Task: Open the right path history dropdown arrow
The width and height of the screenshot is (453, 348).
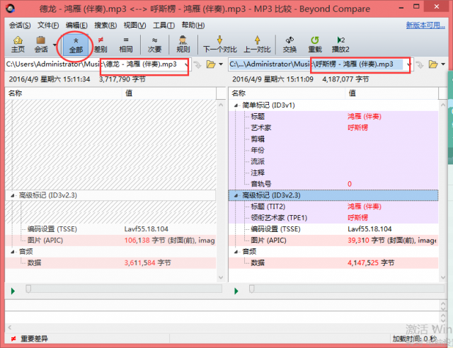Action: pyautogui.click(x=409, y=64)
